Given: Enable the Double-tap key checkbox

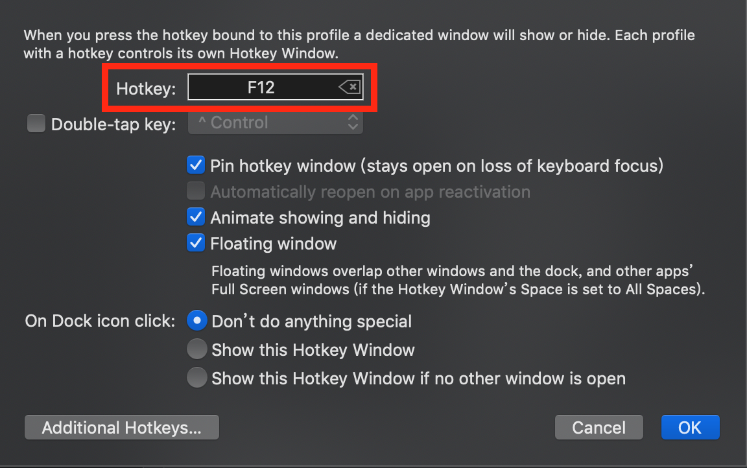Looking at the screenshot, I should pyautogui.click(x=36, y=123).
